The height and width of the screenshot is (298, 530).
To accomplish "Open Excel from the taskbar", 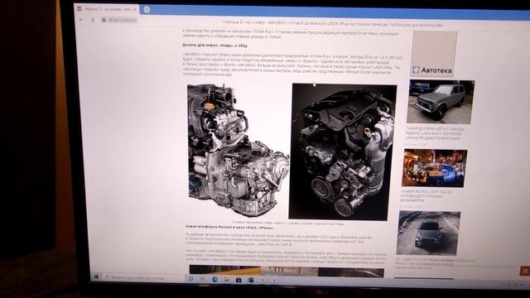I will tap(250, 280).
